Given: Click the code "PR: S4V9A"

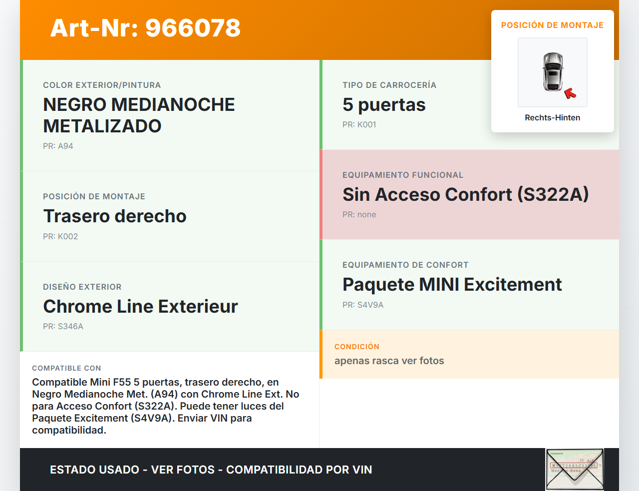Looking at the screenshot, I should tap(363, 305).
